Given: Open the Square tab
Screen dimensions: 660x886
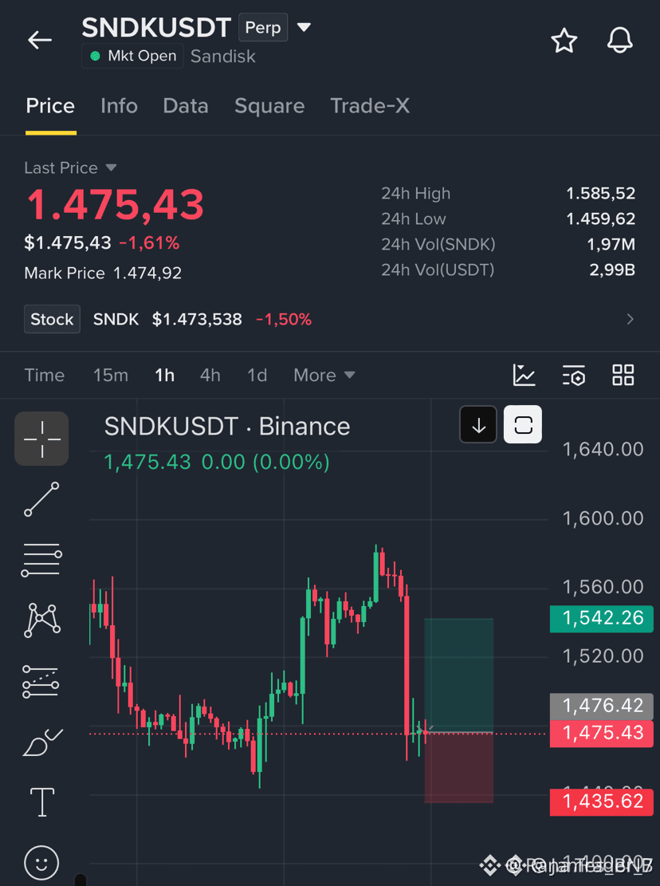Looking at the screenshot, I should pos(269,105).
